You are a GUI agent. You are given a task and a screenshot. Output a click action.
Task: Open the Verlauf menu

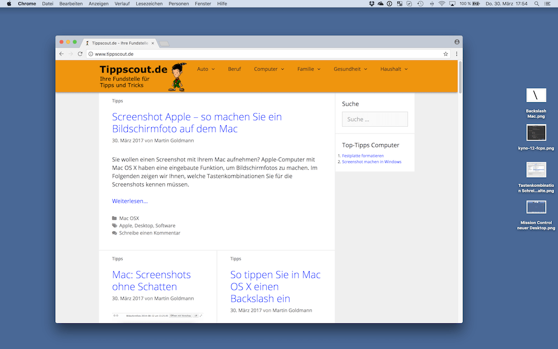click(122, 3)
